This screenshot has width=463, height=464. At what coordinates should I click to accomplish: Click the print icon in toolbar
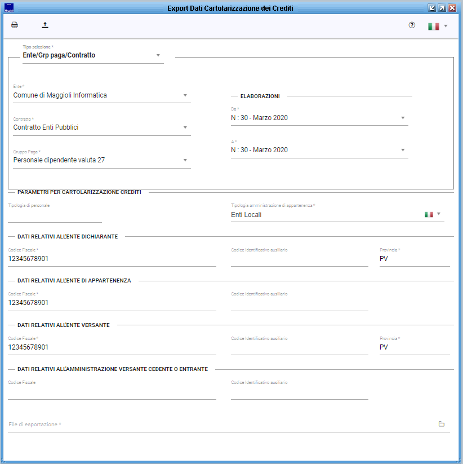pos(15,25)
